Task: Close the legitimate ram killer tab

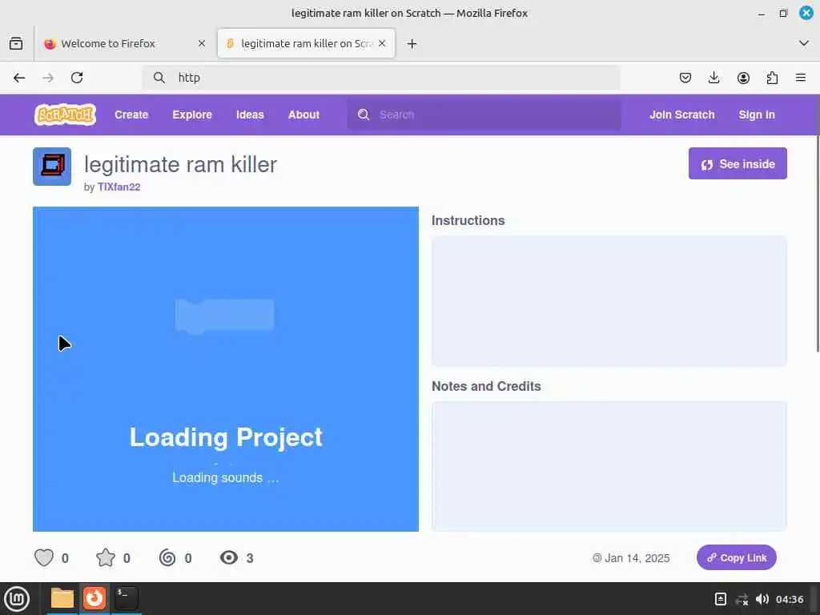Action: click(382, 43)
